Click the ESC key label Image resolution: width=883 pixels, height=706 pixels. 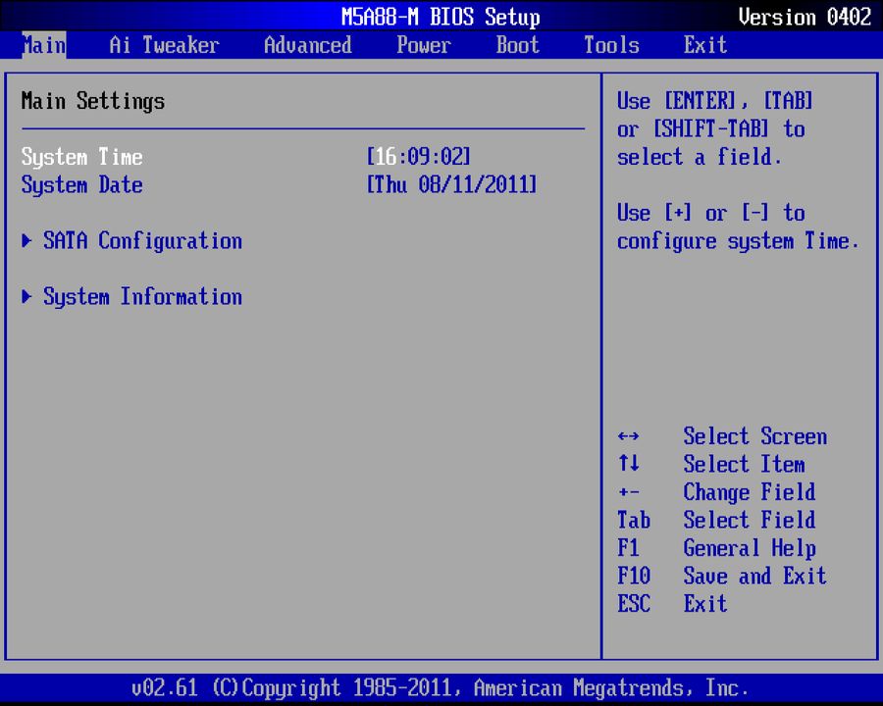pos(634,604)
